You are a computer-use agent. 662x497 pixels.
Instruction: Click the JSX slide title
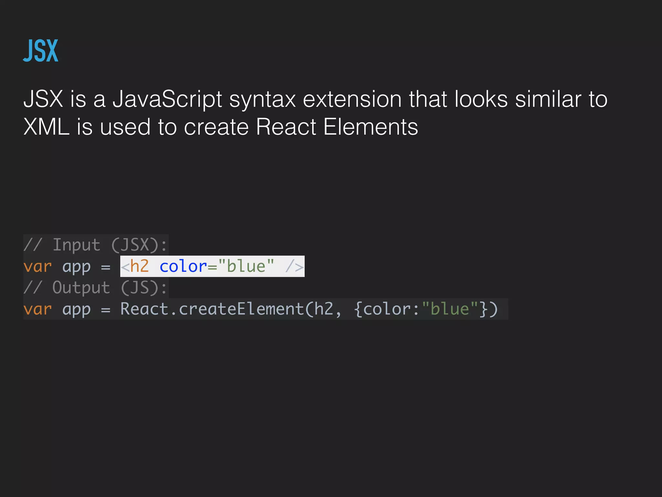[x=41, y=50]
